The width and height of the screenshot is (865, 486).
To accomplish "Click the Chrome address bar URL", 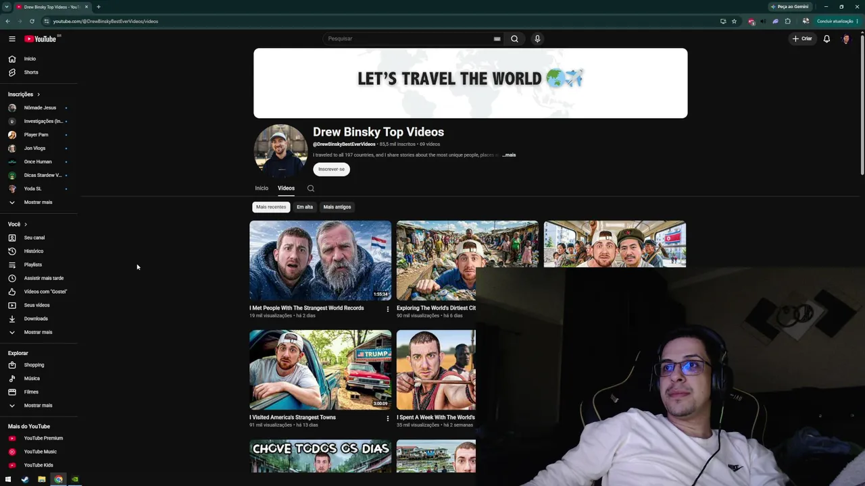I will tap(105, 21).
